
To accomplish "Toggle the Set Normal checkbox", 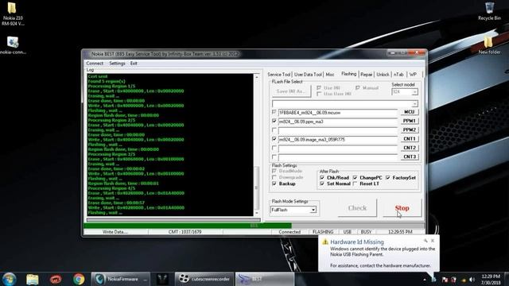I will pyautogui.click(x=322, y=184).
